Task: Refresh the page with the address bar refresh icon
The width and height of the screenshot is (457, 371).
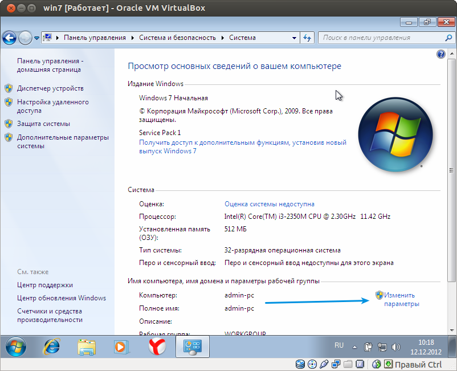Action: click(307, 38)
